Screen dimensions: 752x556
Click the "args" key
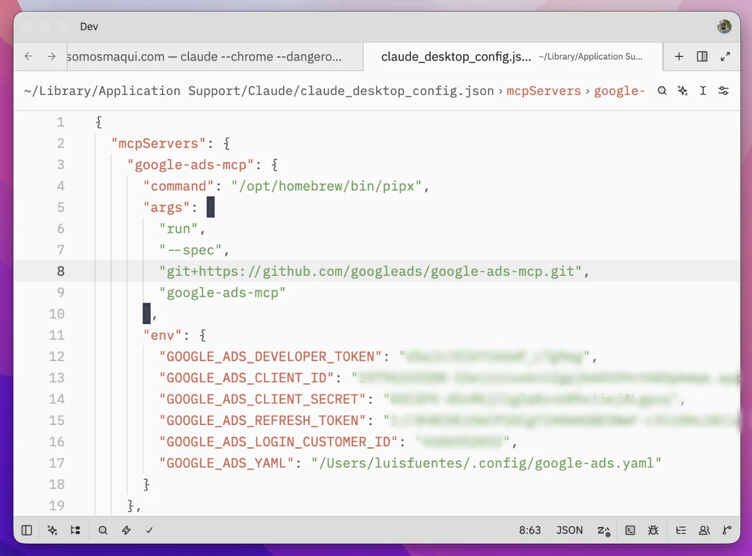click(x=167, y=208)
